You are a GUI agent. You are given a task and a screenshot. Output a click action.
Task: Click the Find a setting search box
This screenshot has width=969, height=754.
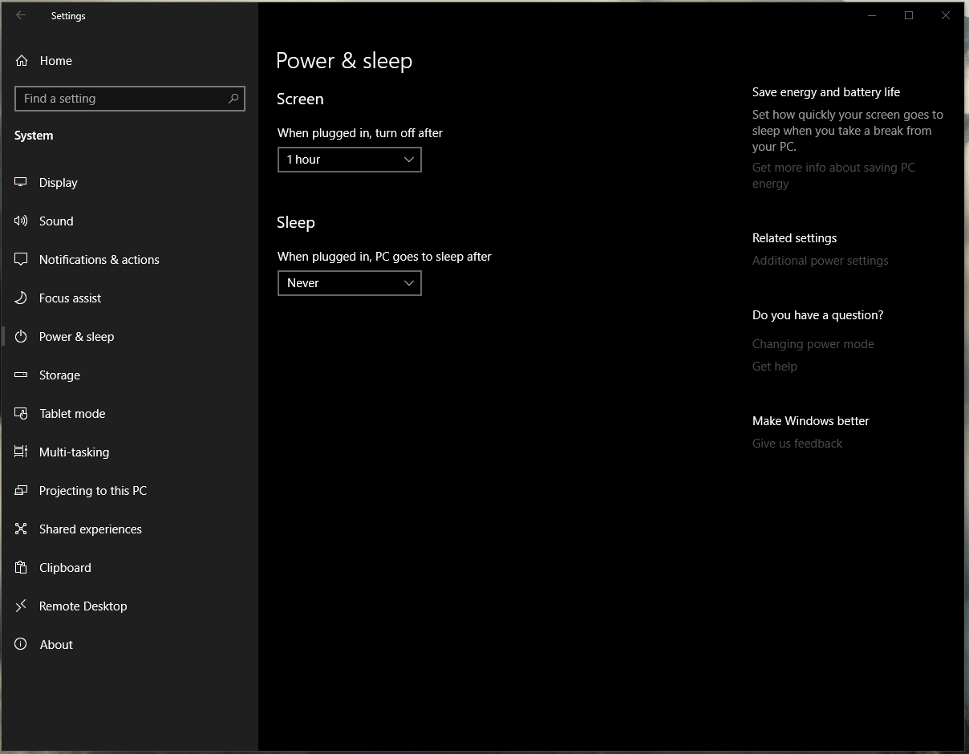pyautogui.click(x=130, y=99)
